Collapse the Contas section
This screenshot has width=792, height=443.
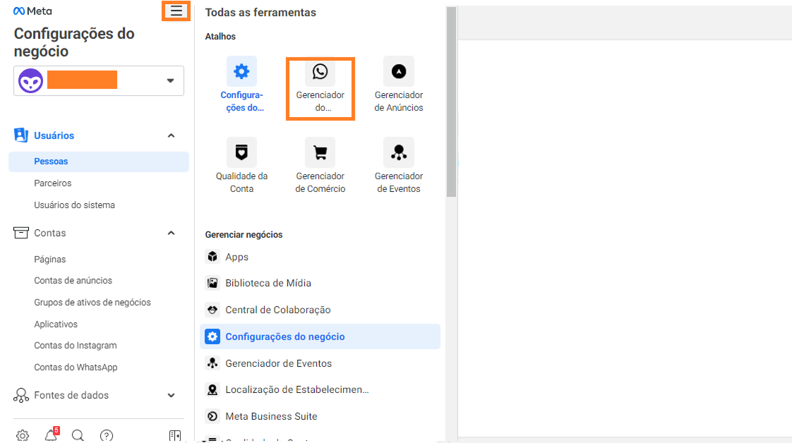click(171, 233)
